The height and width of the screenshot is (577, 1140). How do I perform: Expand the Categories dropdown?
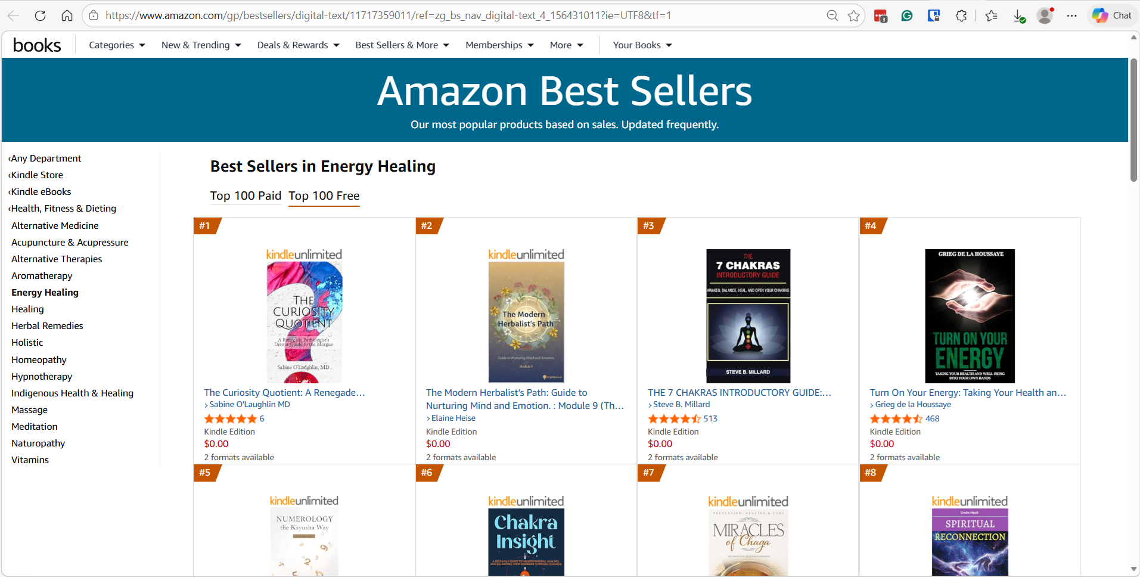click(x=117, y=45)
